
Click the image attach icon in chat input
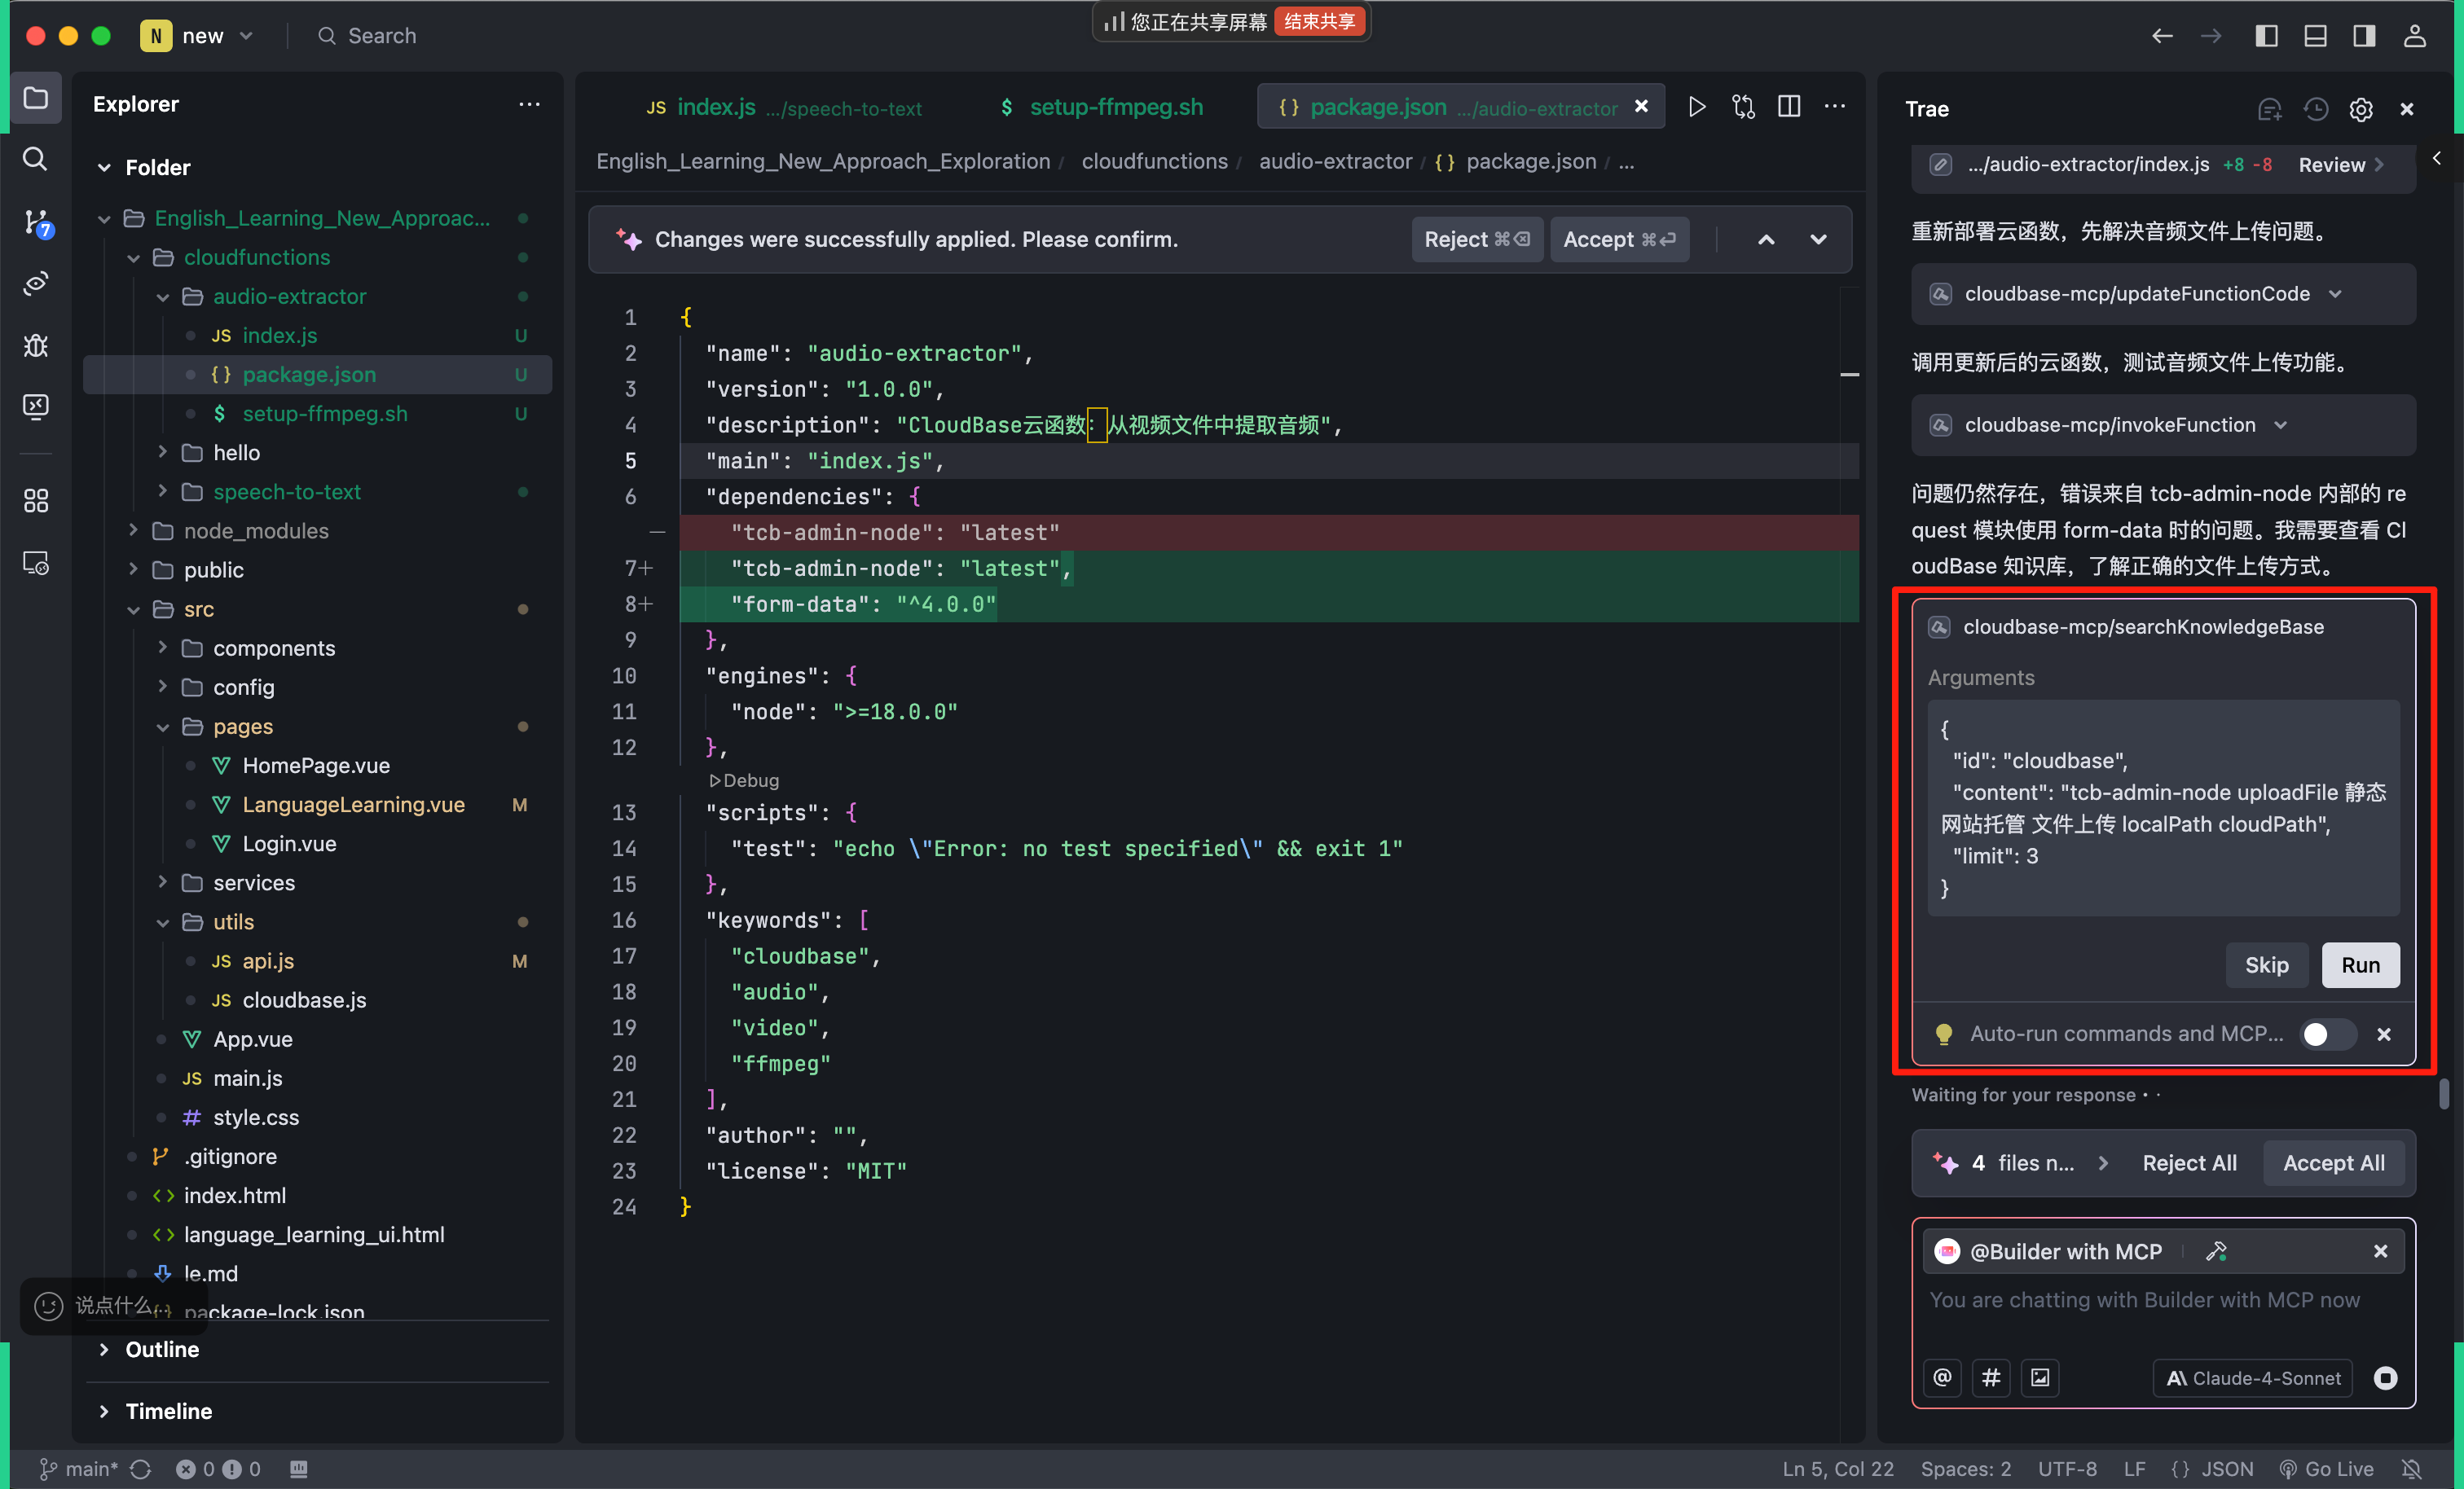[2040, 1378]
